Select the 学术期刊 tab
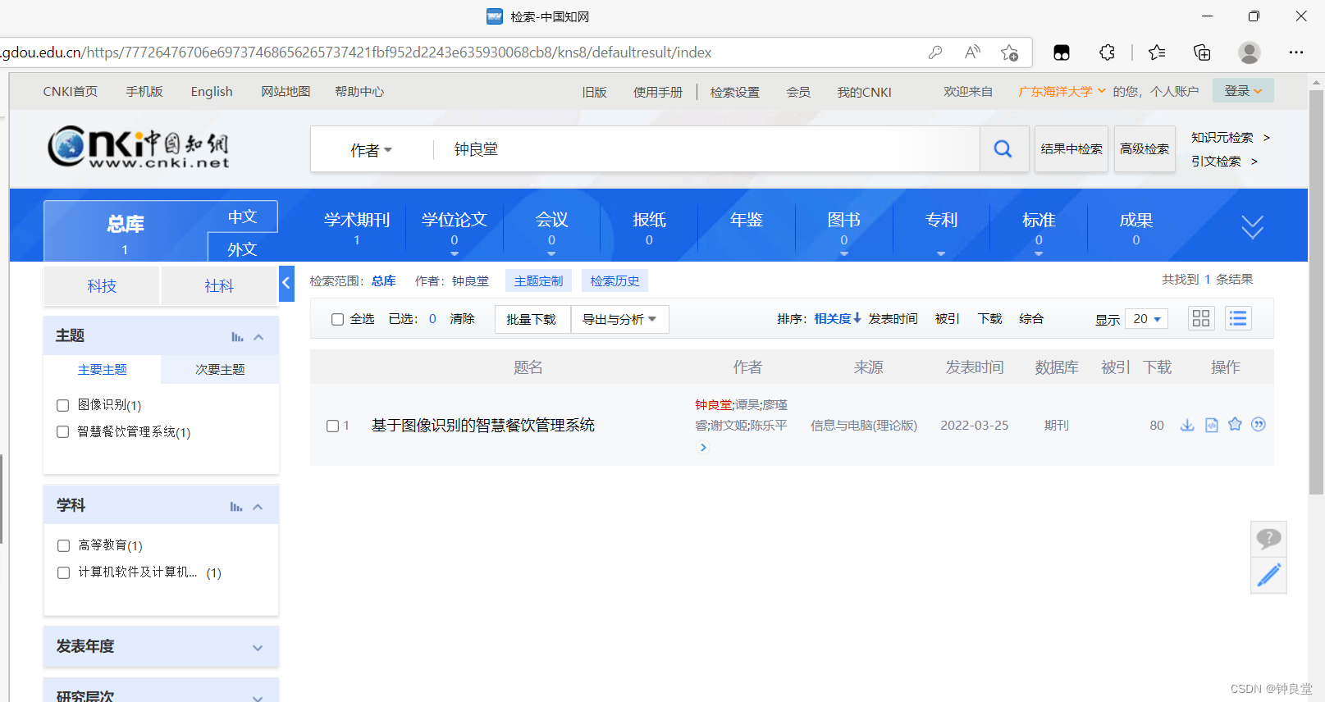The height and width of the screenshot is (702, 1325). 357,227
